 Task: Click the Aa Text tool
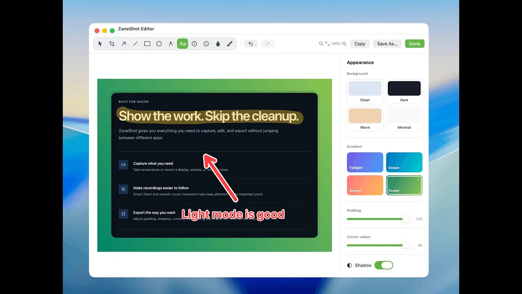point(183,44)
